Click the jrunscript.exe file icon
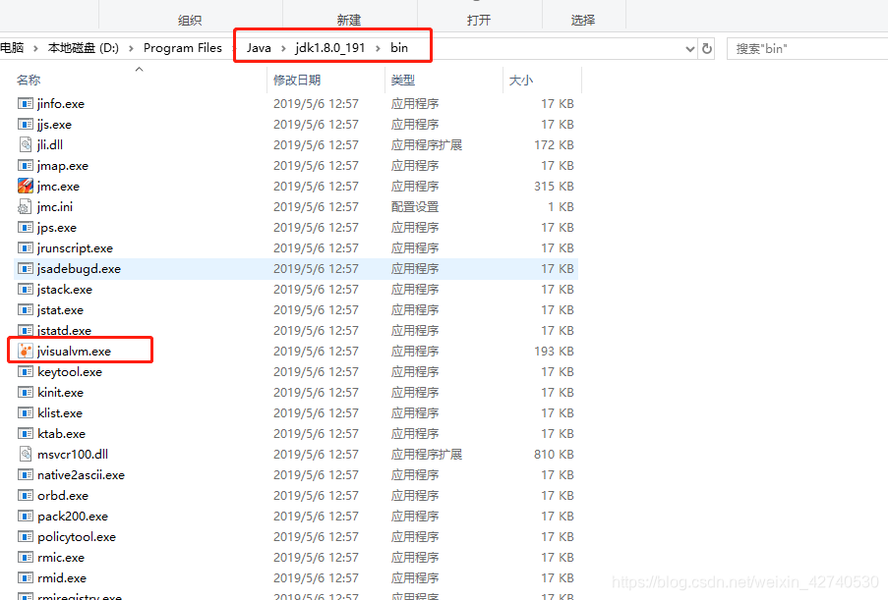Image resolution: width=888 pixels, height=600 pixels. (25, 248)
